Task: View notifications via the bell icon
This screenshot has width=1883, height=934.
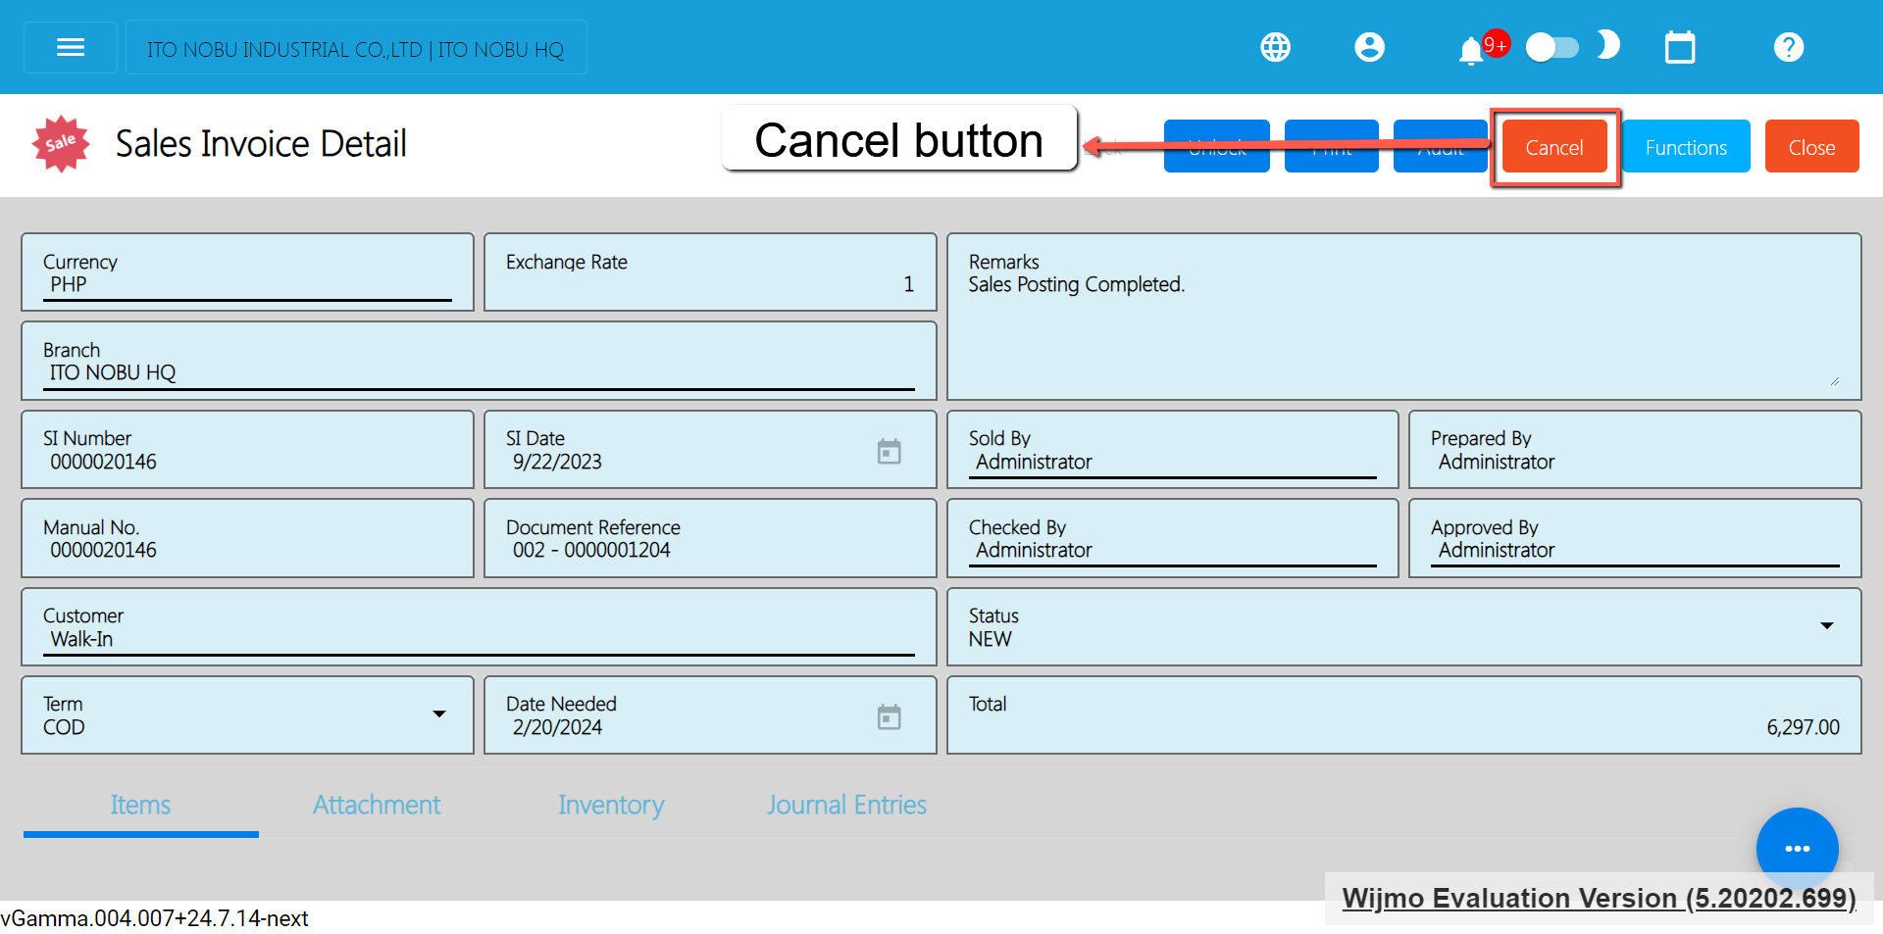Action: point(1470,50)
